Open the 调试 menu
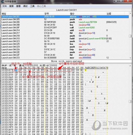 point(25,6)
